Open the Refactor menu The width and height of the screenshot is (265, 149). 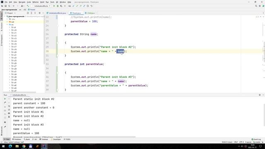36,2
